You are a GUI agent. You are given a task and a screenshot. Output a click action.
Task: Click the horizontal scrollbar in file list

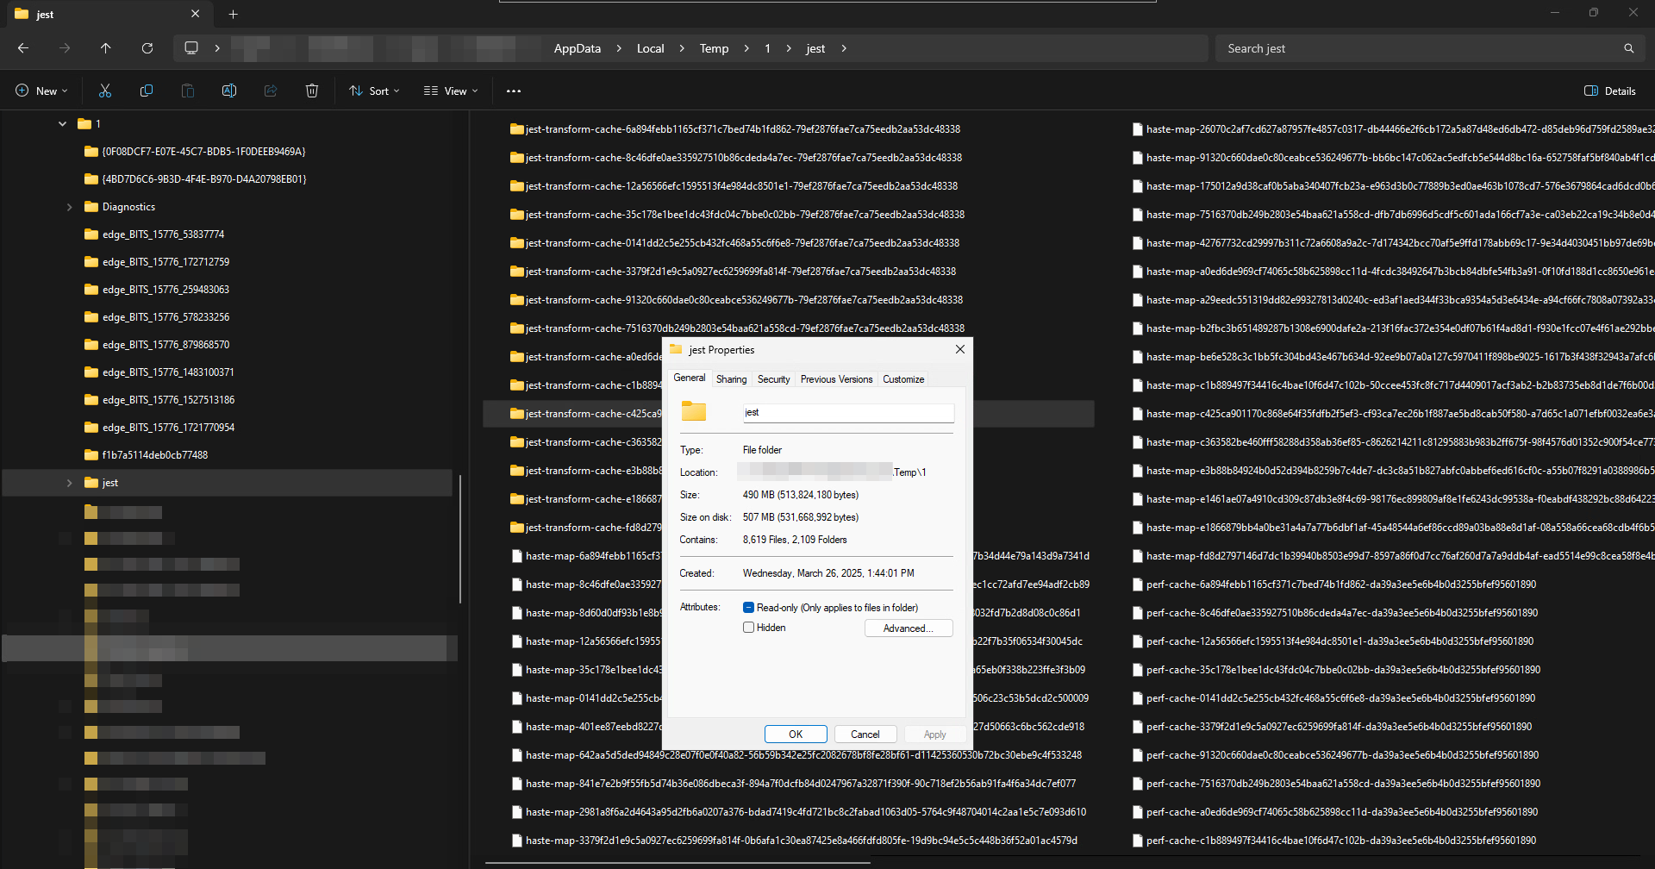[678, 862]
